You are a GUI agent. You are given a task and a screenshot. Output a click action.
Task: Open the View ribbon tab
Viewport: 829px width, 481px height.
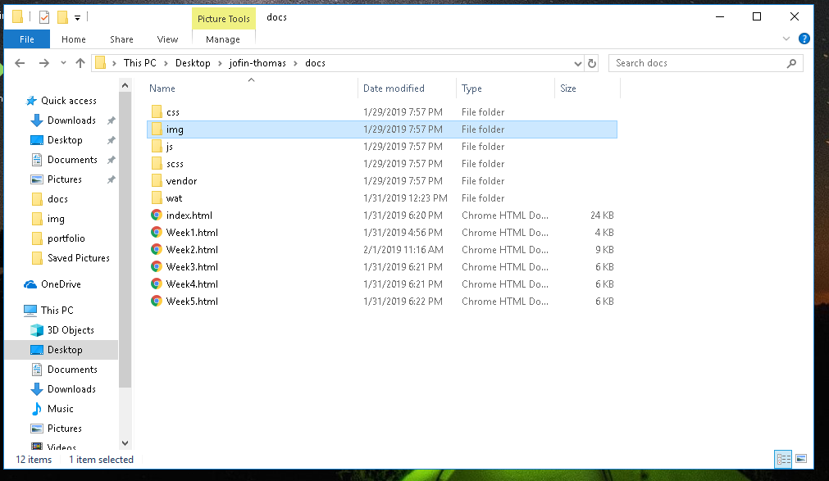pyautogui.click(x=167, y=39)
